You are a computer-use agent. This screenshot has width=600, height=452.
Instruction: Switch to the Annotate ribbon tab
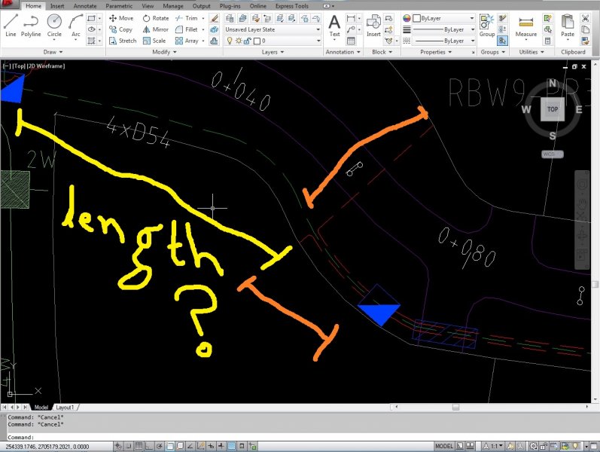tap(85, 6)
